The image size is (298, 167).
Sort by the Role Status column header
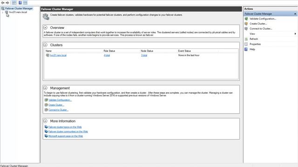pyautogui.click(x=109, y=51)
